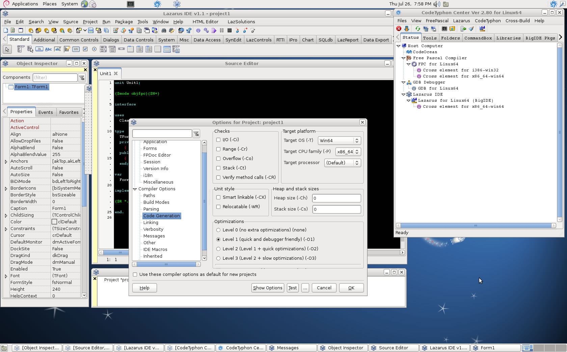Click the terminal icon in CodeTyphon Center toolbar

point(444,29)
